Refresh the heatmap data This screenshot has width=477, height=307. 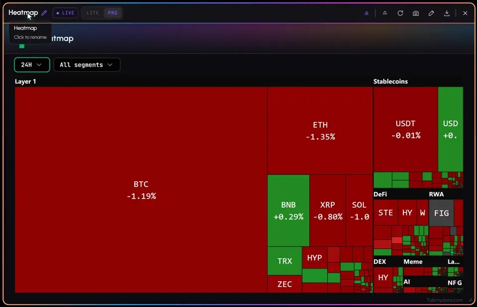coord(400,13)
